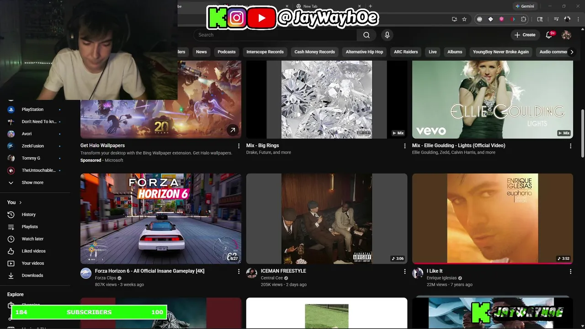Viewport: 585px width, 329px height.
Task: Select the Albums chip
Action: [x=455, y=52]
